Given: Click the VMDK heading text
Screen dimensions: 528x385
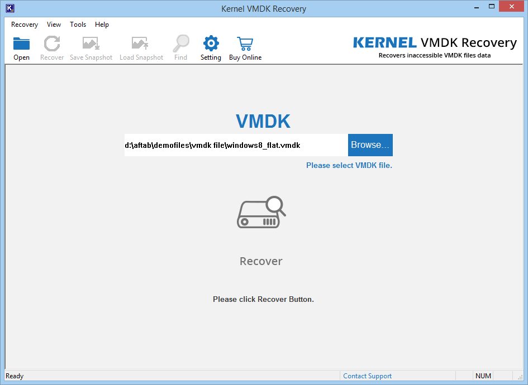Looking at the screenshot, I should (263, 121).
